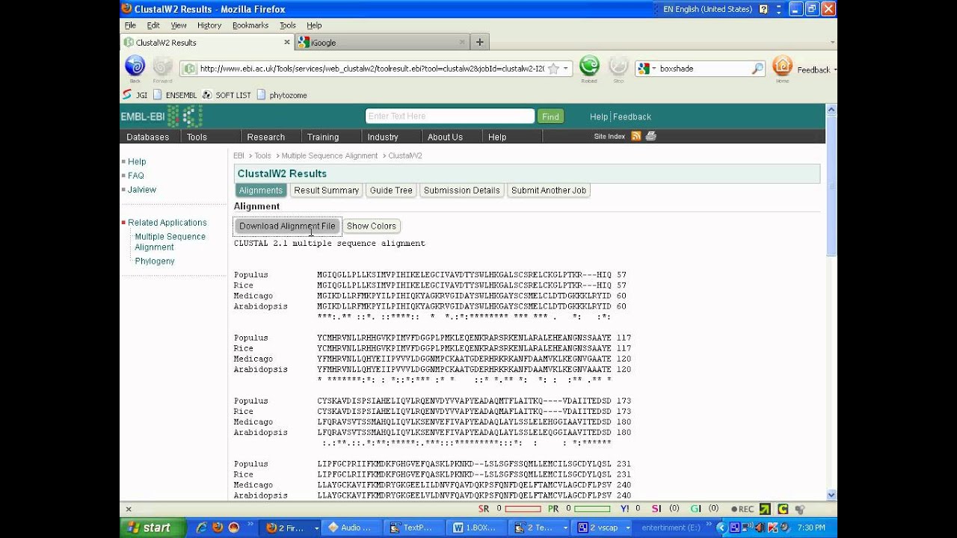This screenshot has height=538, width=957.
Task: Open the Jalview sidebar link
Action: (x=142, y=190)
